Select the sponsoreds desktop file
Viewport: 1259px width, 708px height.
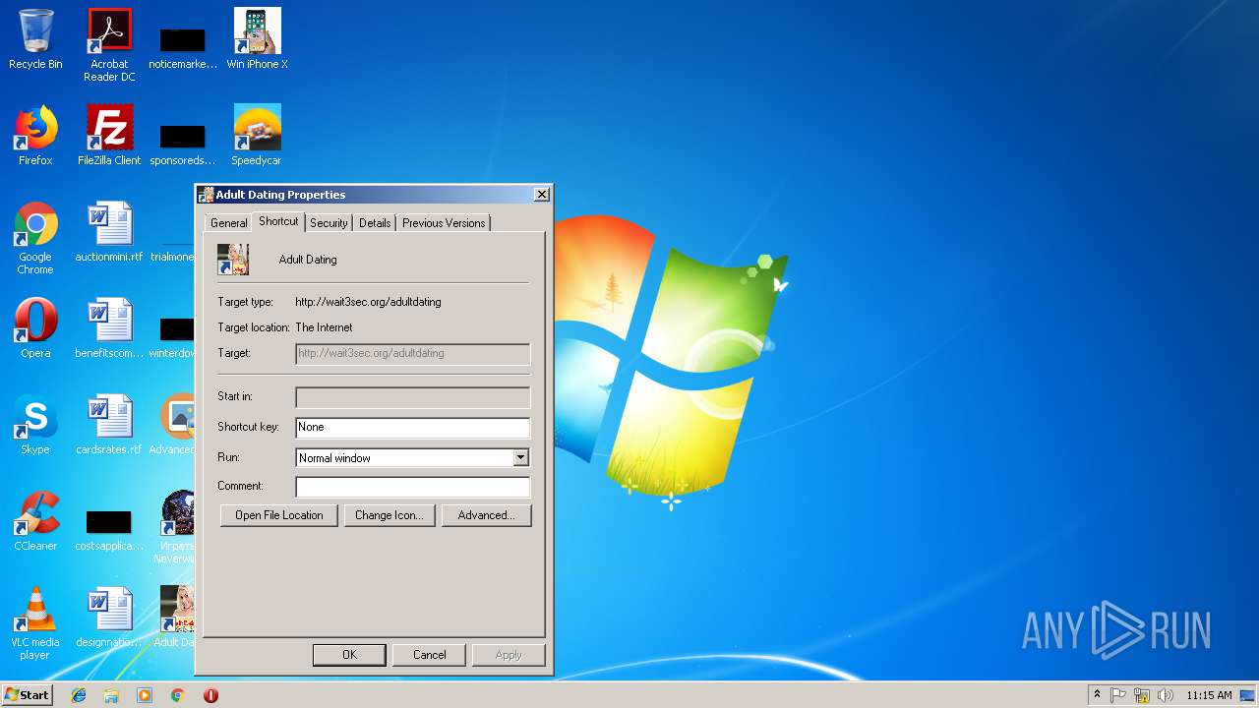click(x=183, y=144)
